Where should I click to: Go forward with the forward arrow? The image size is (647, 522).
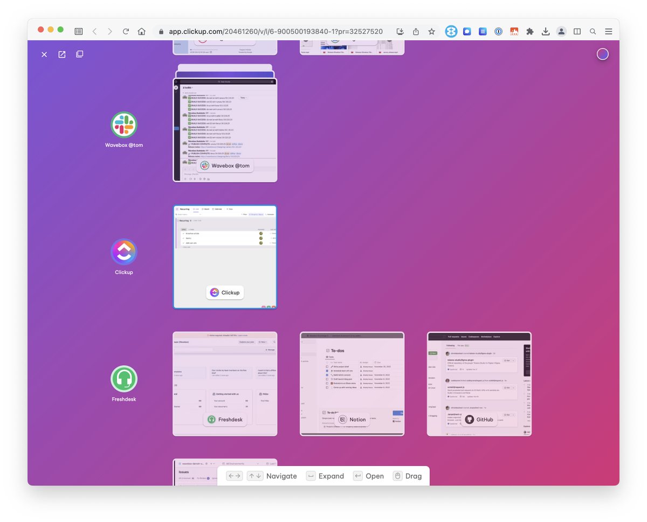coord(110,32)
